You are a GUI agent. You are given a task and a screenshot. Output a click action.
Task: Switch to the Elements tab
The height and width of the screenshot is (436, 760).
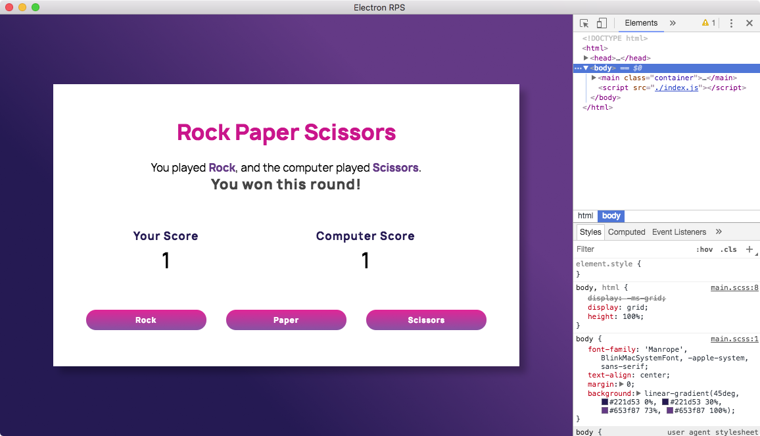pos(641,23)
